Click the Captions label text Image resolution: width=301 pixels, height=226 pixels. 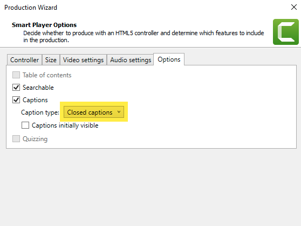click(x=35, y=100)
